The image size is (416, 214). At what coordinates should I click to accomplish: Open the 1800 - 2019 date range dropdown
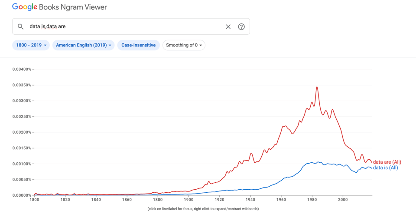[31, 45]
